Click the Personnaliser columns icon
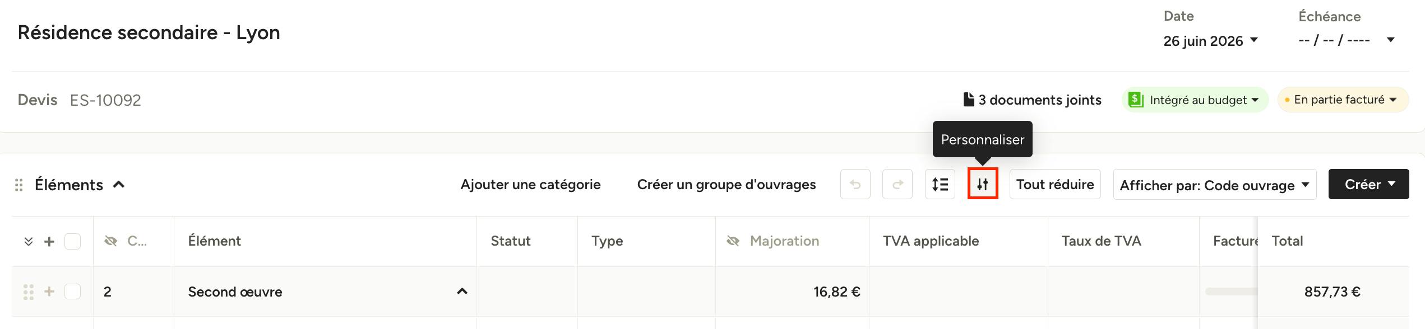This screenshot has height=329, width=1425. tap(983, 184)
